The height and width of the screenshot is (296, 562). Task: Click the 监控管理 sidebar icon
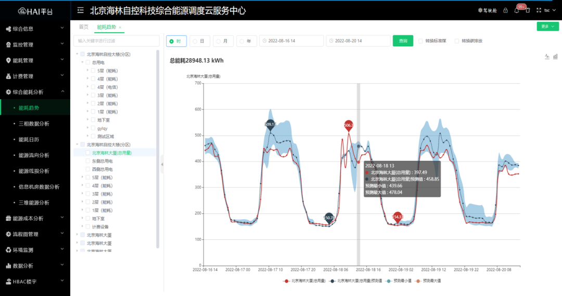8,45
